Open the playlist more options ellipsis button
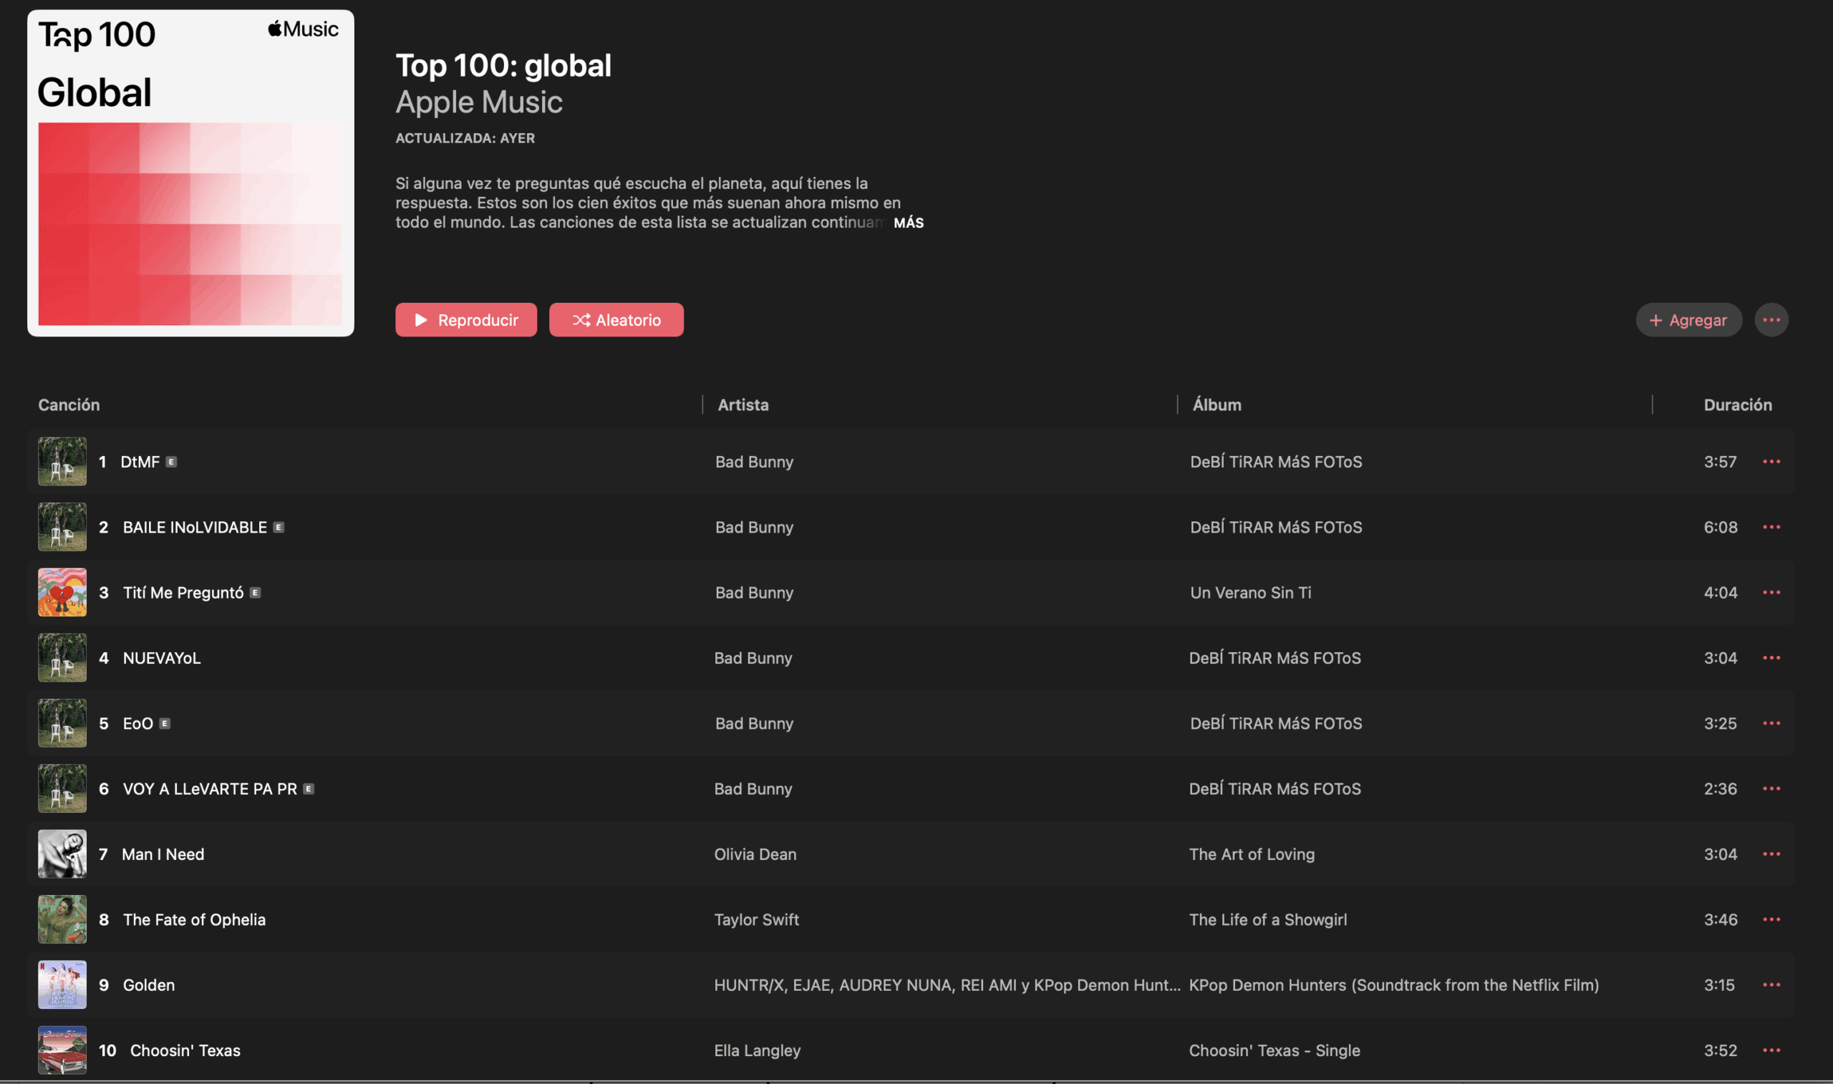 (1771, 320)
